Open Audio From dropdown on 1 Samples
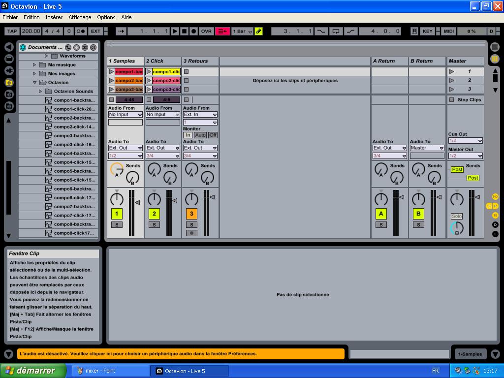Viewport: 504px width, 378px height. click(126, 114)
